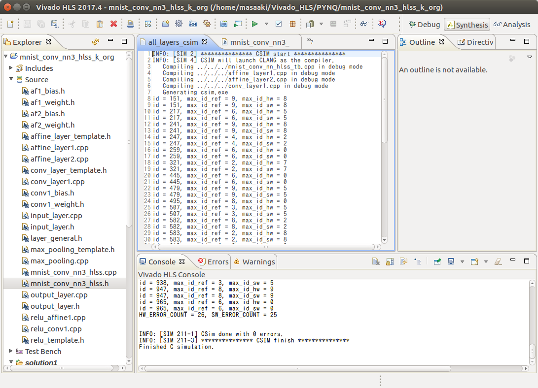Screen dimensions: 538x388
Task: Click the Run C/RTL Cosimulation checkmark icon
Action: click(x=279, y=24)
